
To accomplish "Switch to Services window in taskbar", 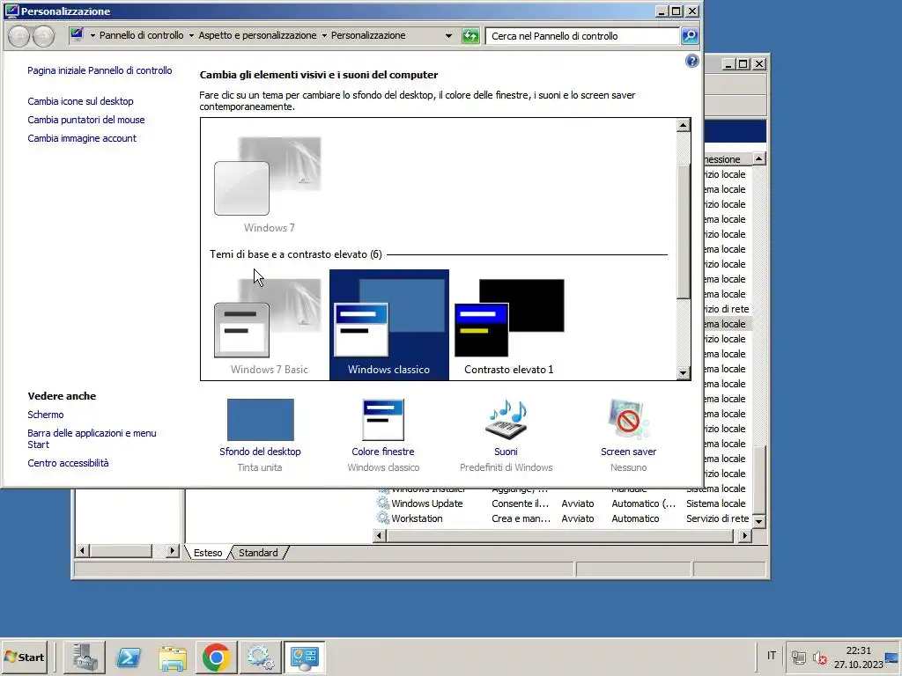I will point(261,657).
